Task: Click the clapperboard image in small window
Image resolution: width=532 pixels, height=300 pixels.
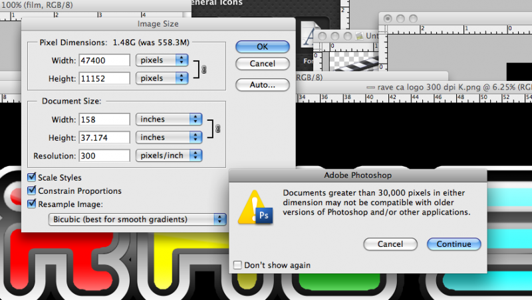Action: [x=354, y=62]
